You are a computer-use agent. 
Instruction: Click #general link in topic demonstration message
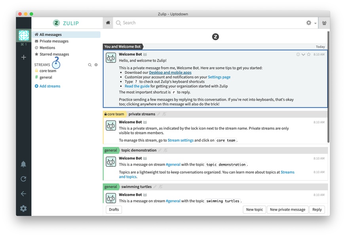[173, 165]
